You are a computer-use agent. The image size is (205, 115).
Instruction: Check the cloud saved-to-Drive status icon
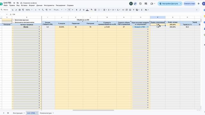[21, 3]
